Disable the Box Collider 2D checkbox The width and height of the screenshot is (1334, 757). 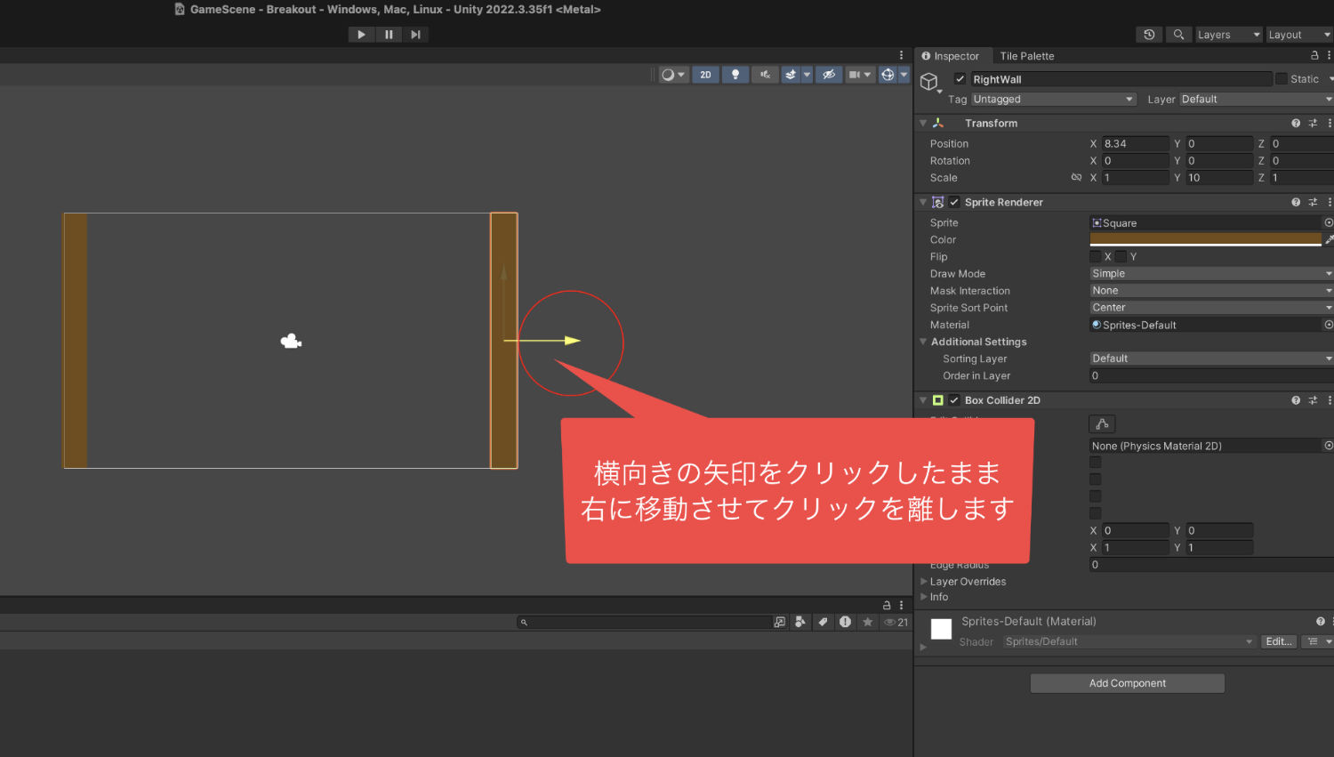(x=954, y=400)
